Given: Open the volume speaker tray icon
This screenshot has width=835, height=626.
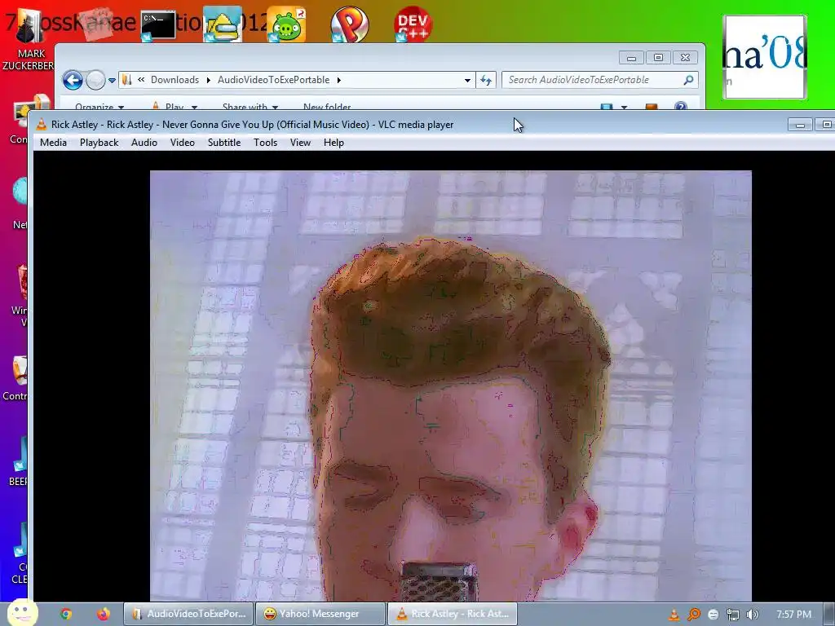Looking at the screenshot, I should [753, 615].
